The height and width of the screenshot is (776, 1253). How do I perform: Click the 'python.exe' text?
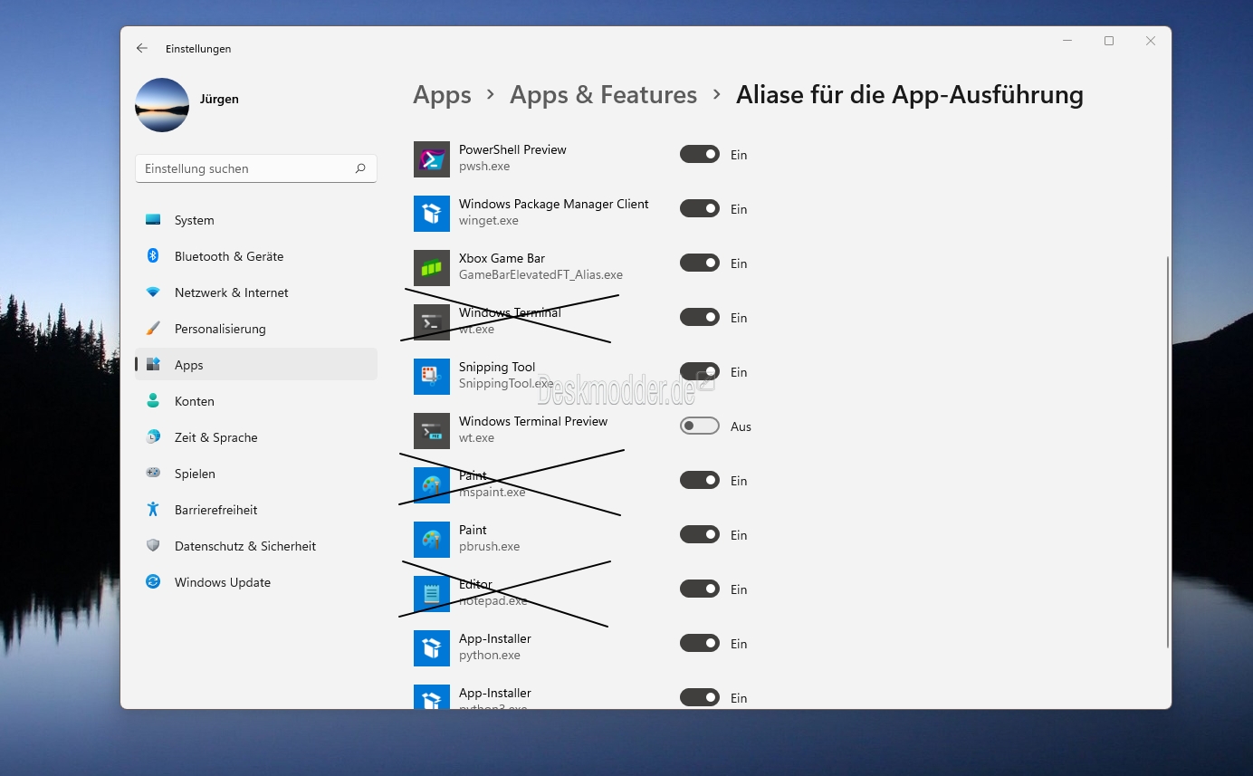point(489,655)
